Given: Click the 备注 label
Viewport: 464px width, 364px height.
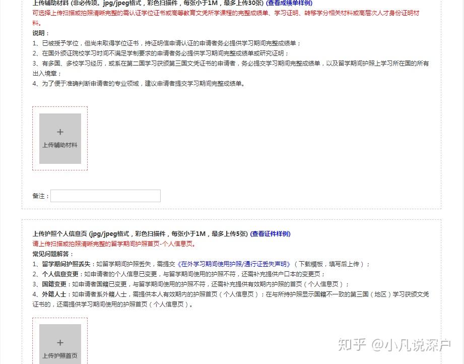Looking at the screenshot, I should click(40, 196).
